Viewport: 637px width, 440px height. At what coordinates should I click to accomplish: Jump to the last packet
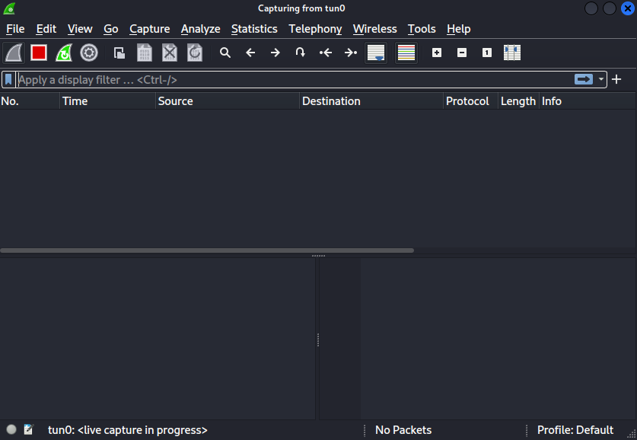coord(351,53)
